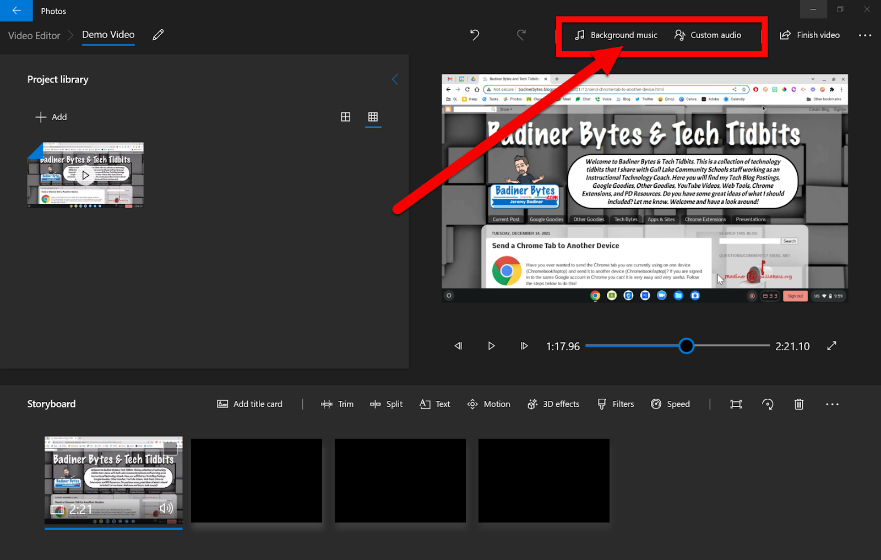Open Background music options
The height and width of the screenshot is (560, 881).
pyautogui.click(x=616, y=35)
